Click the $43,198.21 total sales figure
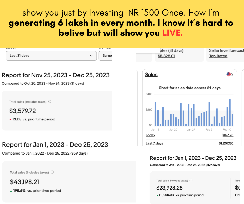Image resolution: width=244 pixels, height=204 pixels. (25, 182)
